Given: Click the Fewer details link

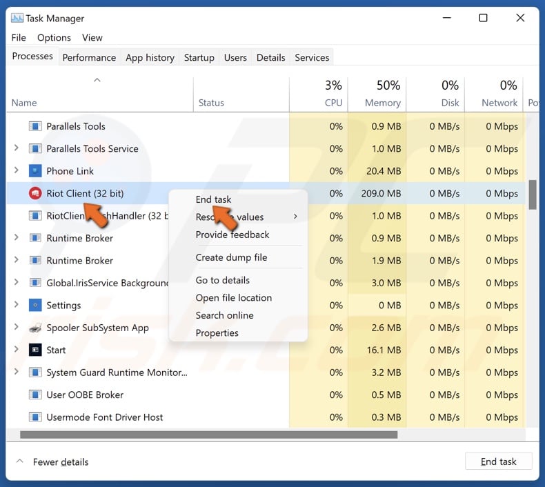Looking at the screenshot, I should coord(61,462).
